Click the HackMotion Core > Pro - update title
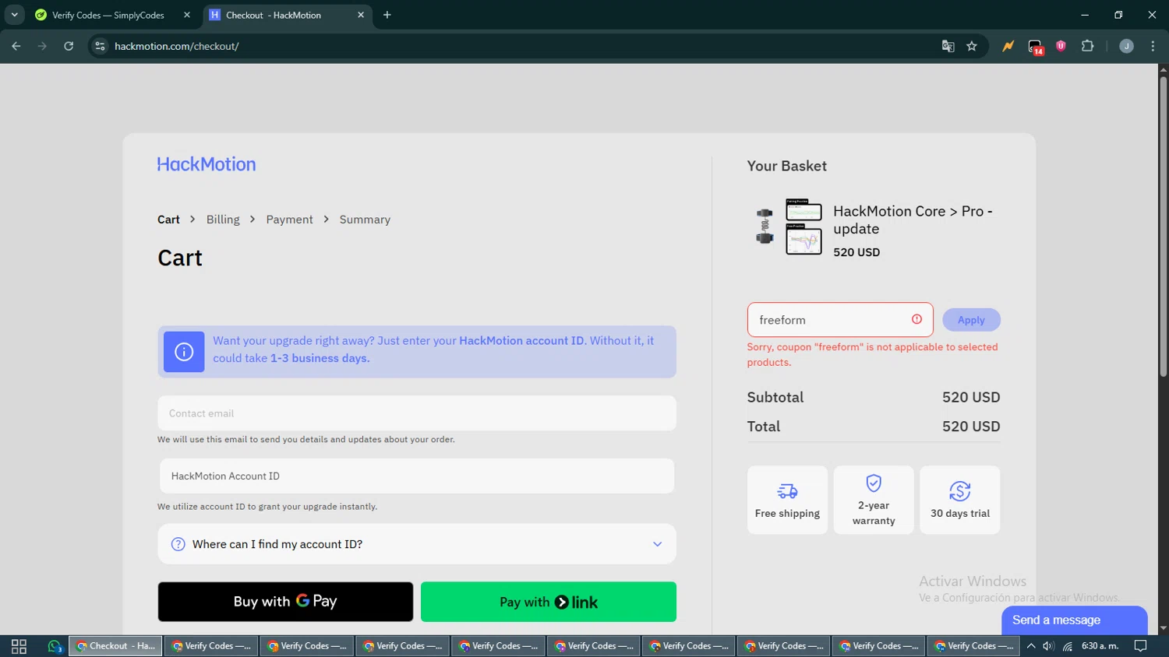Image resolution: width=1169 pixels, height=657 pixels. 913,220
